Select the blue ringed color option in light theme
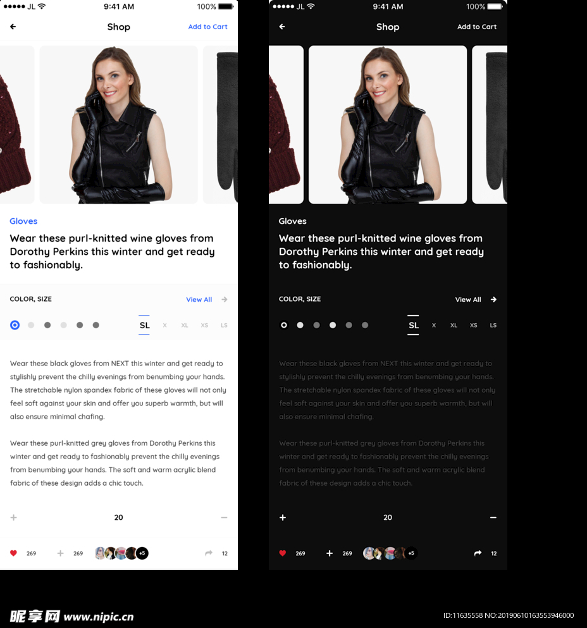Screen dimensions: 587x628 click(15, 325)
